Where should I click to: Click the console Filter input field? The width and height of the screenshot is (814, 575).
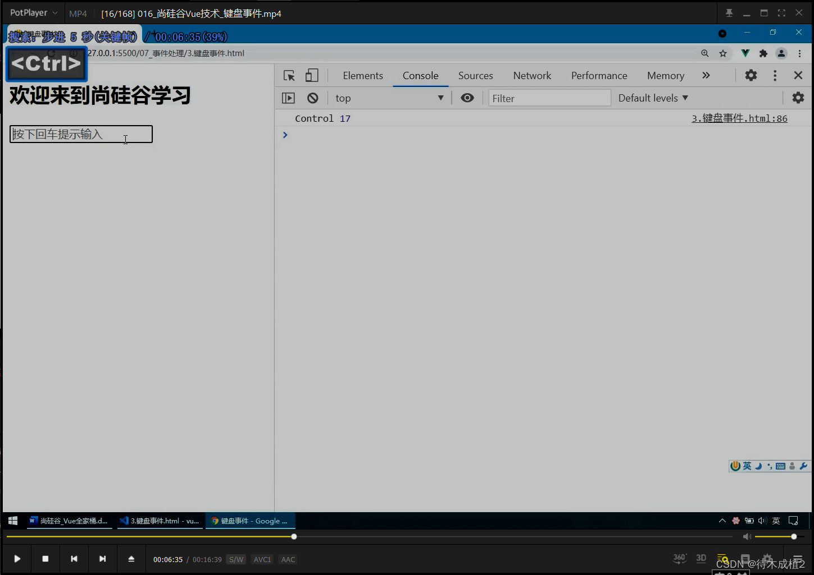[549, 98]
